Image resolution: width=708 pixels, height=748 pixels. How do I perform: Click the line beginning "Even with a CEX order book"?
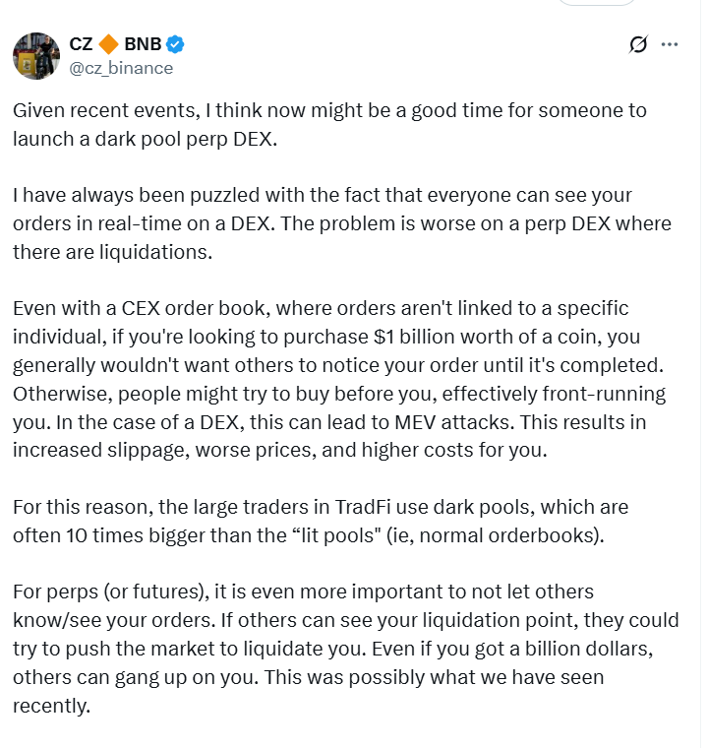(321, 308)
